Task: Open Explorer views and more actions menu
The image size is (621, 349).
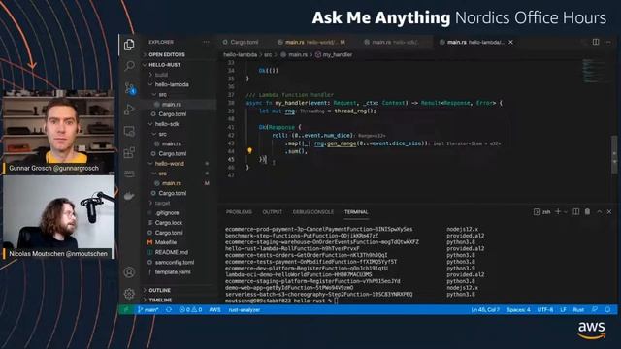Action: tap(206, 42)
